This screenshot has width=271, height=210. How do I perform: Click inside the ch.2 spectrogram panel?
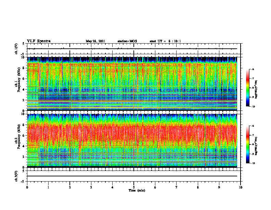132,141
